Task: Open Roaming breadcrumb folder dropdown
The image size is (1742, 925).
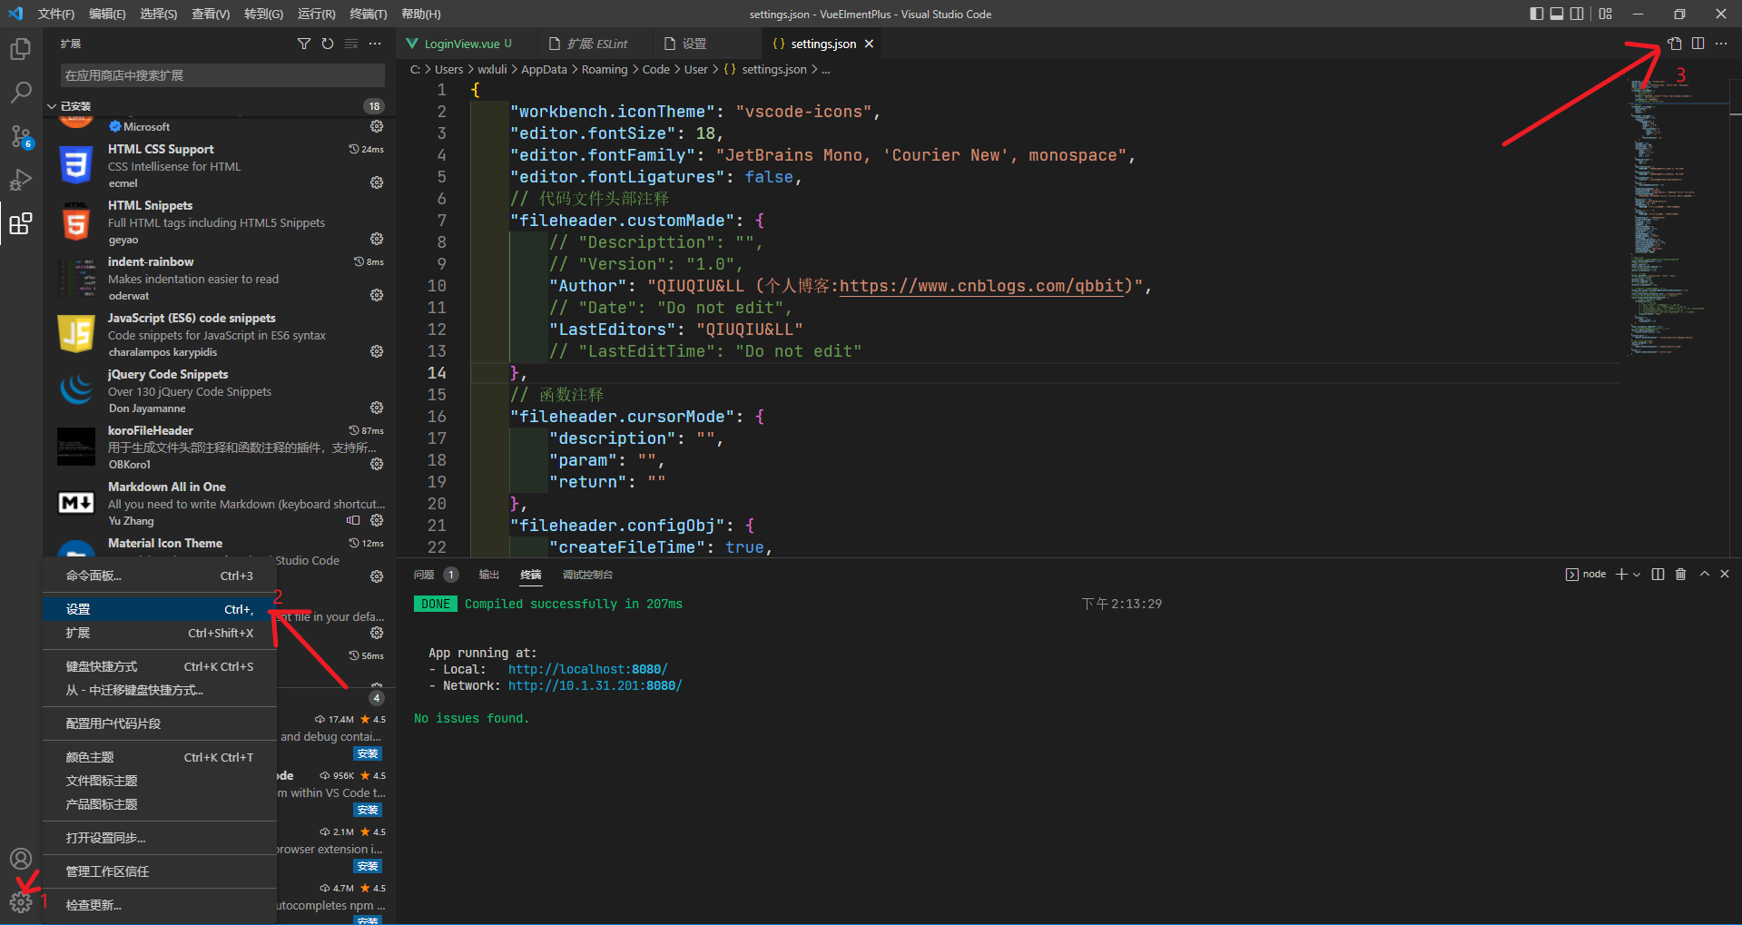Action: [x=605, y=70]
